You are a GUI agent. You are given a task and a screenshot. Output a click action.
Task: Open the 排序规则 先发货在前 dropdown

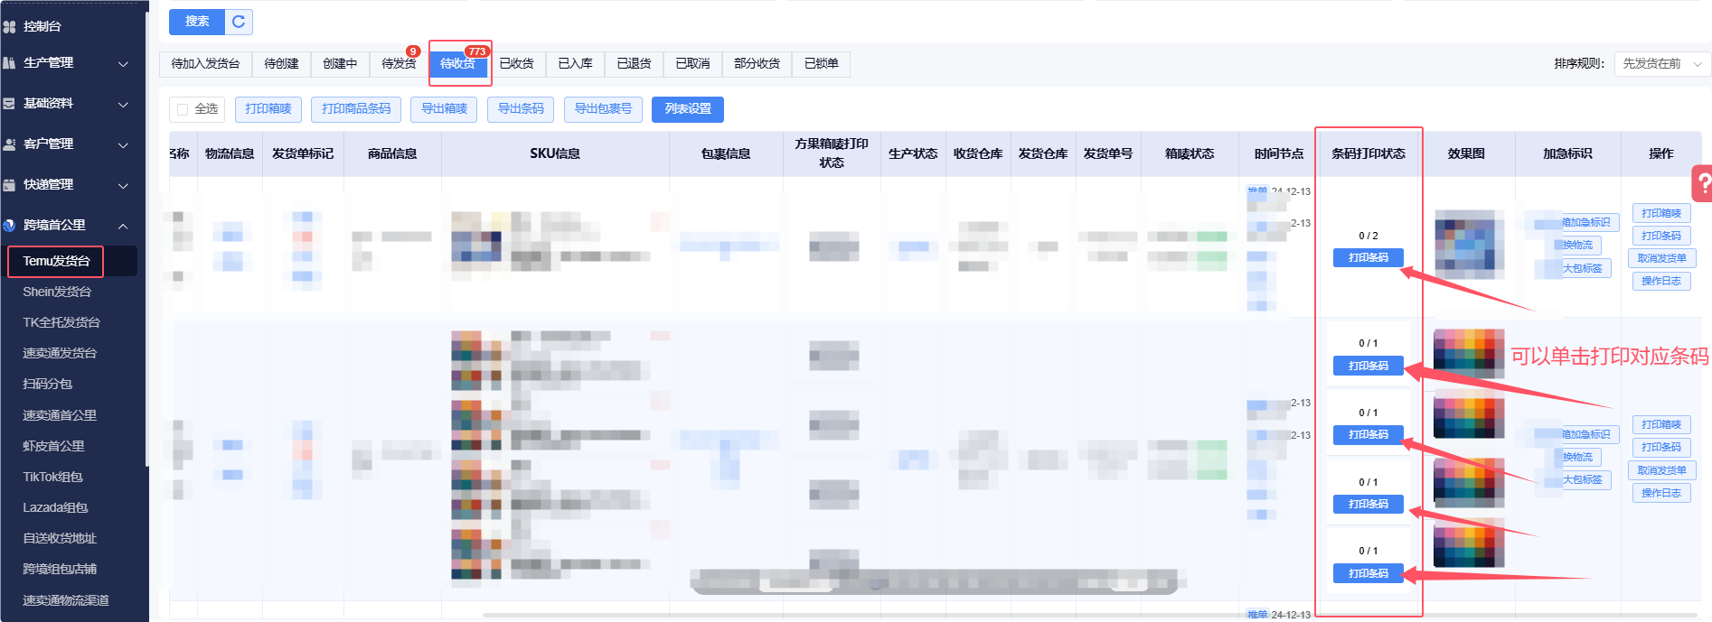click(x=1662, y=64)
